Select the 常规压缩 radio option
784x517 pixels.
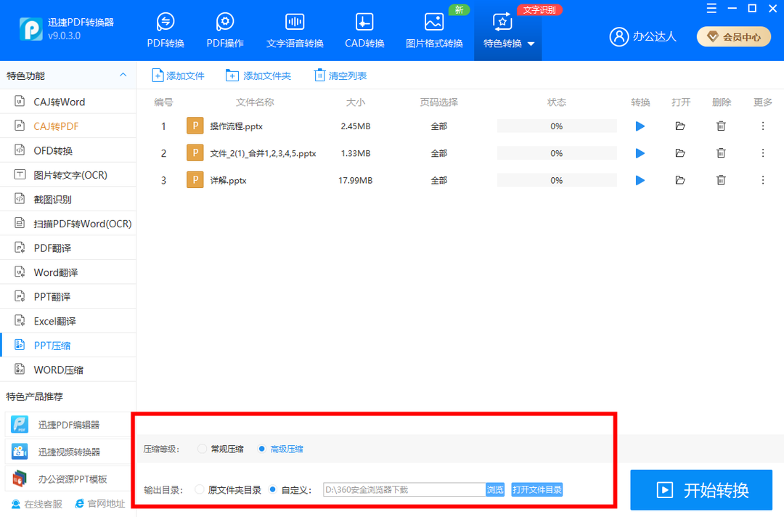click(x=202, y=449)
